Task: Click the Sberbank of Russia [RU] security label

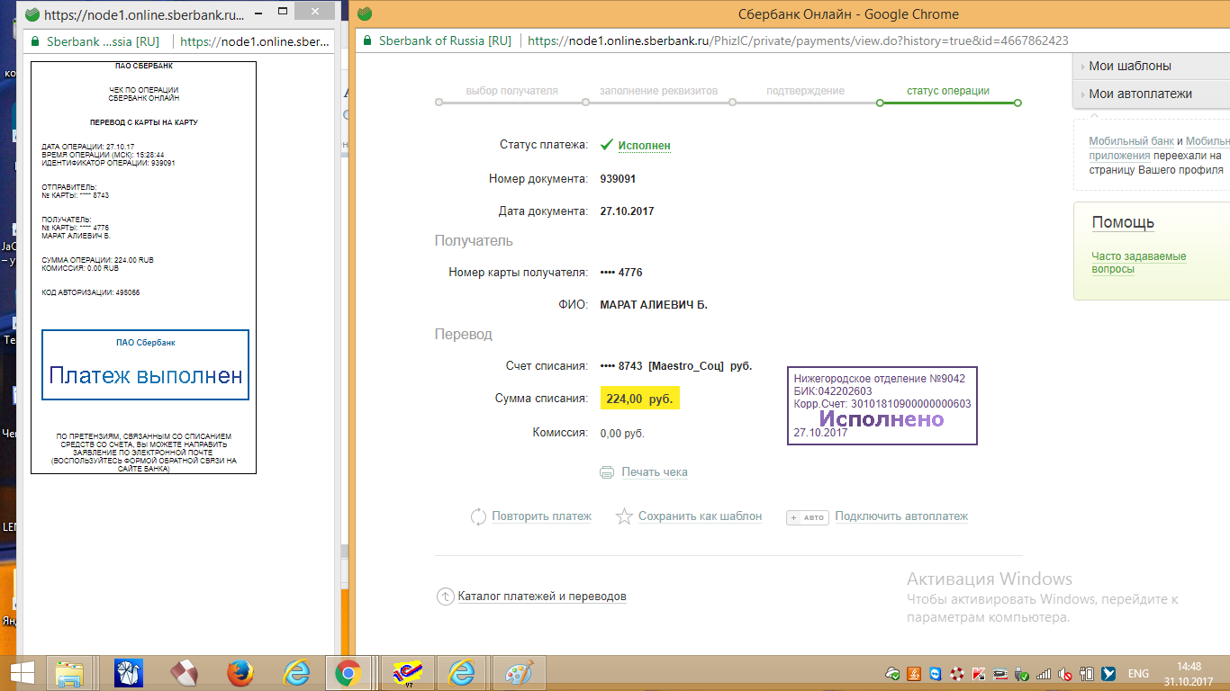Action: click(445, 40)
